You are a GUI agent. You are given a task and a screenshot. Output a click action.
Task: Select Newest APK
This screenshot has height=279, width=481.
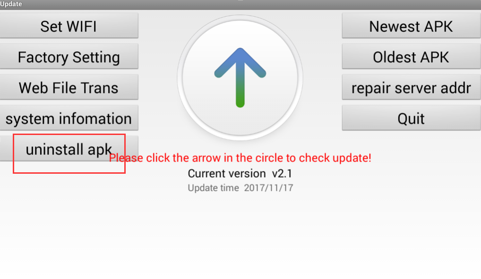[412, 26]
